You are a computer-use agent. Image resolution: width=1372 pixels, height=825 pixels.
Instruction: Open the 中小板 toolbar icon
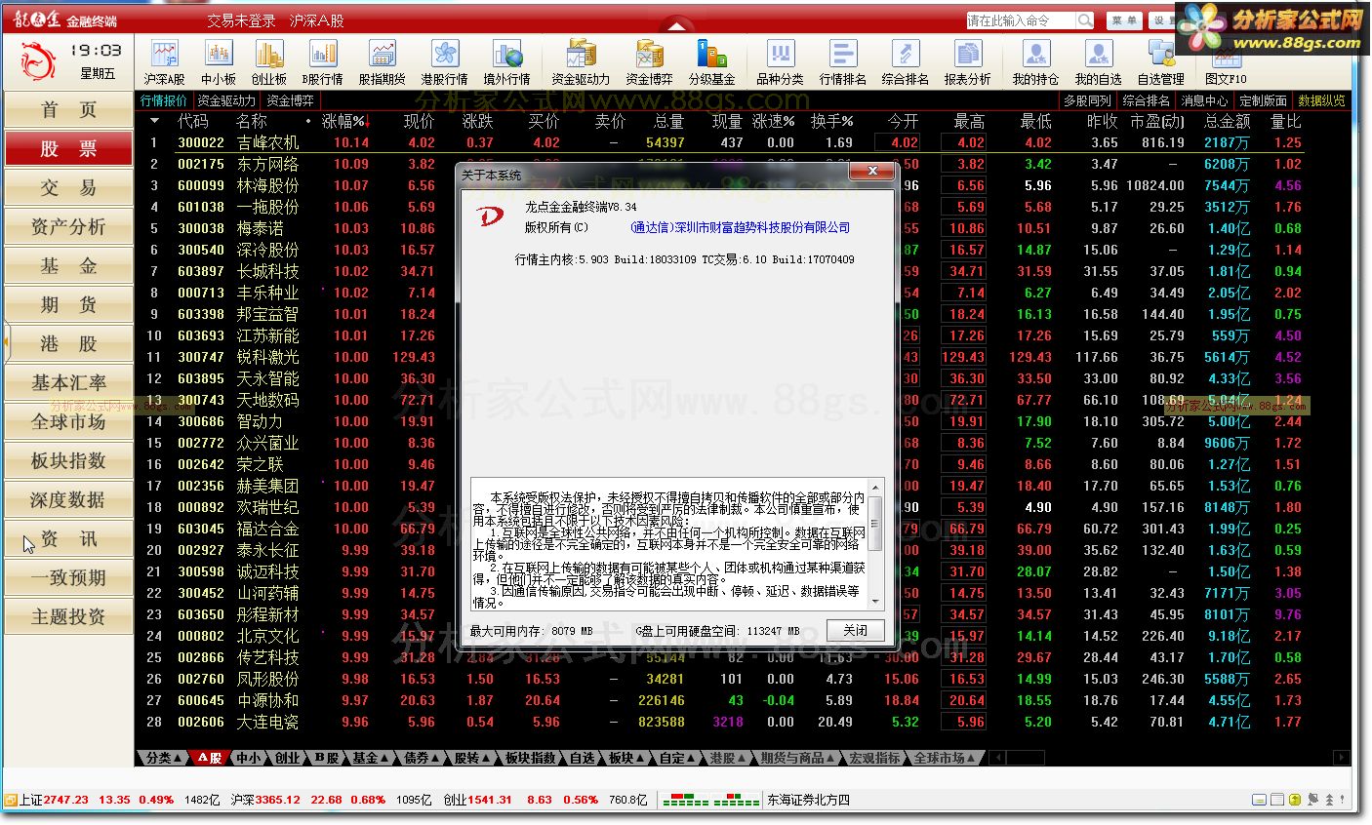tap(218, 61)
